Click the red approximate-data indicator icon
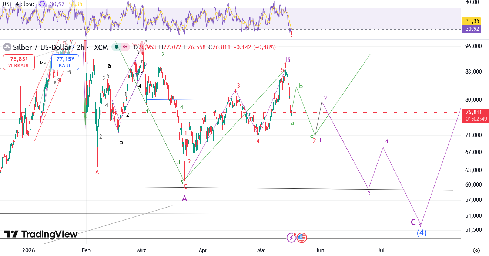This screenshot has height=256, width=489. 125,47
